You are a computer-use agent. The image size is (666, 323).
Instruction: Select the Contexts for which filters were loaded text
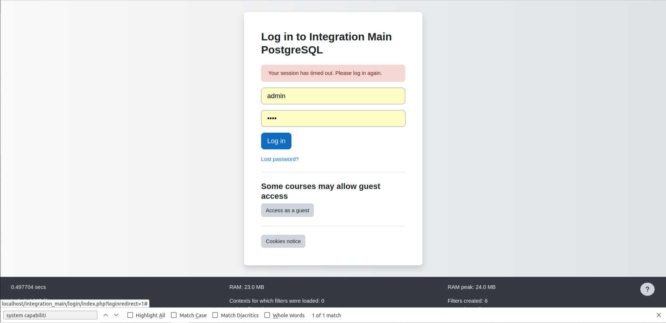tap(277, 301)
